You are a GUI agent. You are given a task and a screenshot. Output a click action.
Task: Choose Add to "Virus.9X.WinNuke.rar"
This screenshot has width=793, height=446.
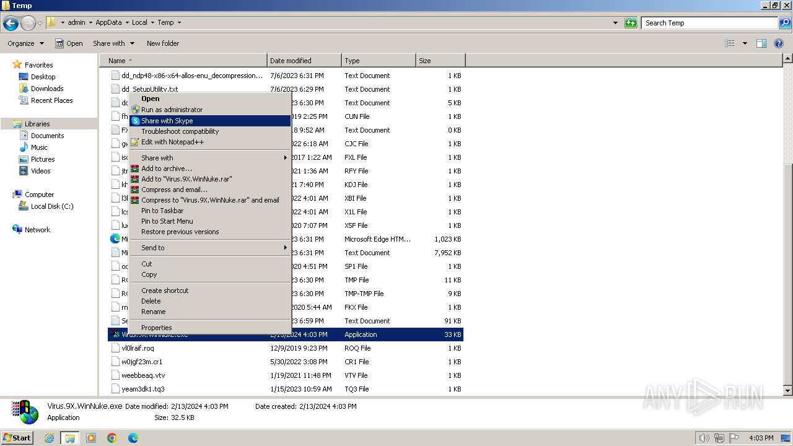(x=209, y=179)
